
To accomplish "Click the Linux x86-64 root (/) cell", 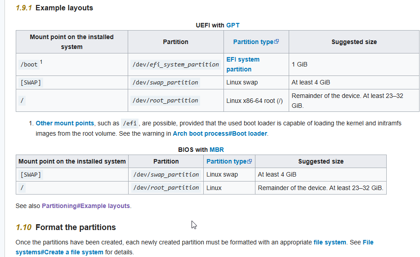I will [255, 101].
